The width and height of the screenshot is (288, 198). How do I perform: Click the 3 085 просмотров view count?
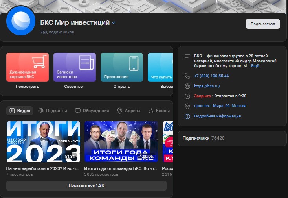(x=101, y=174)
